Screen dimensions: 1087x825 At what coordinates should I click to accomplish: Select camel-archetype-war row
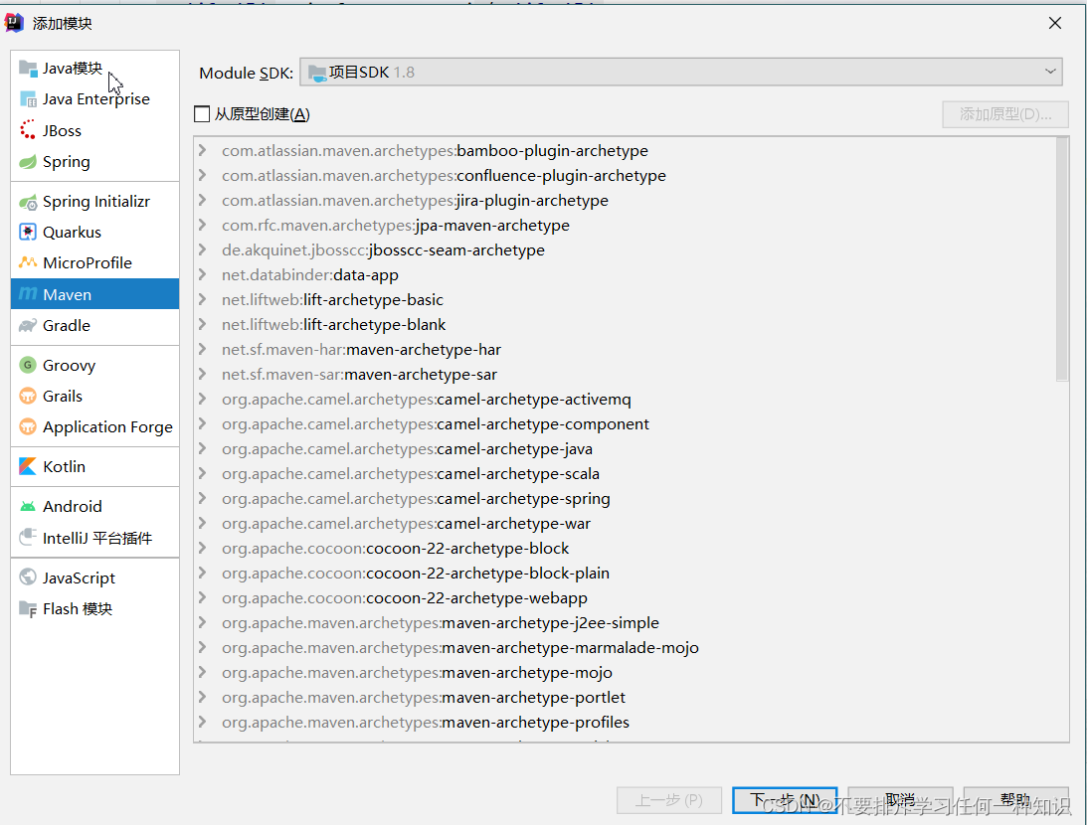point(625,524)
